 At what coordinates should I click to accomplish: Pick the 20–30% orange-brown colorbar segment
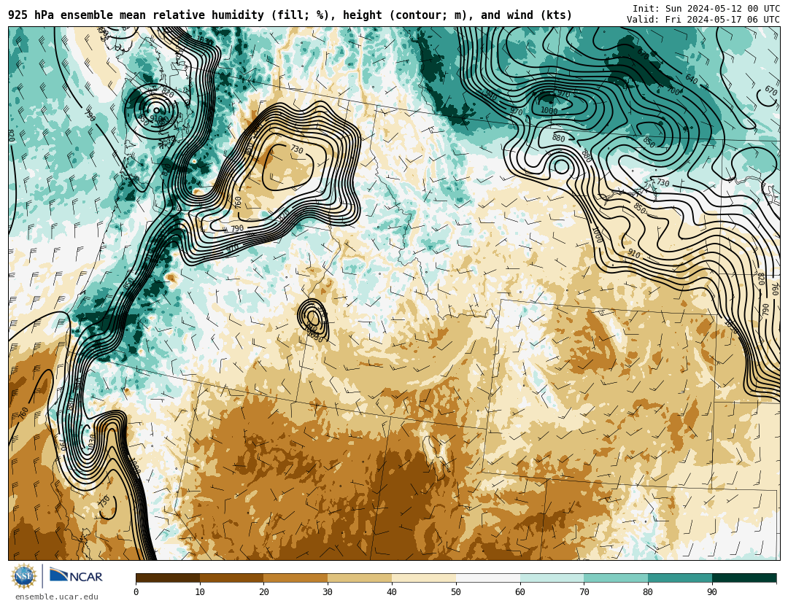pos(296,578)
